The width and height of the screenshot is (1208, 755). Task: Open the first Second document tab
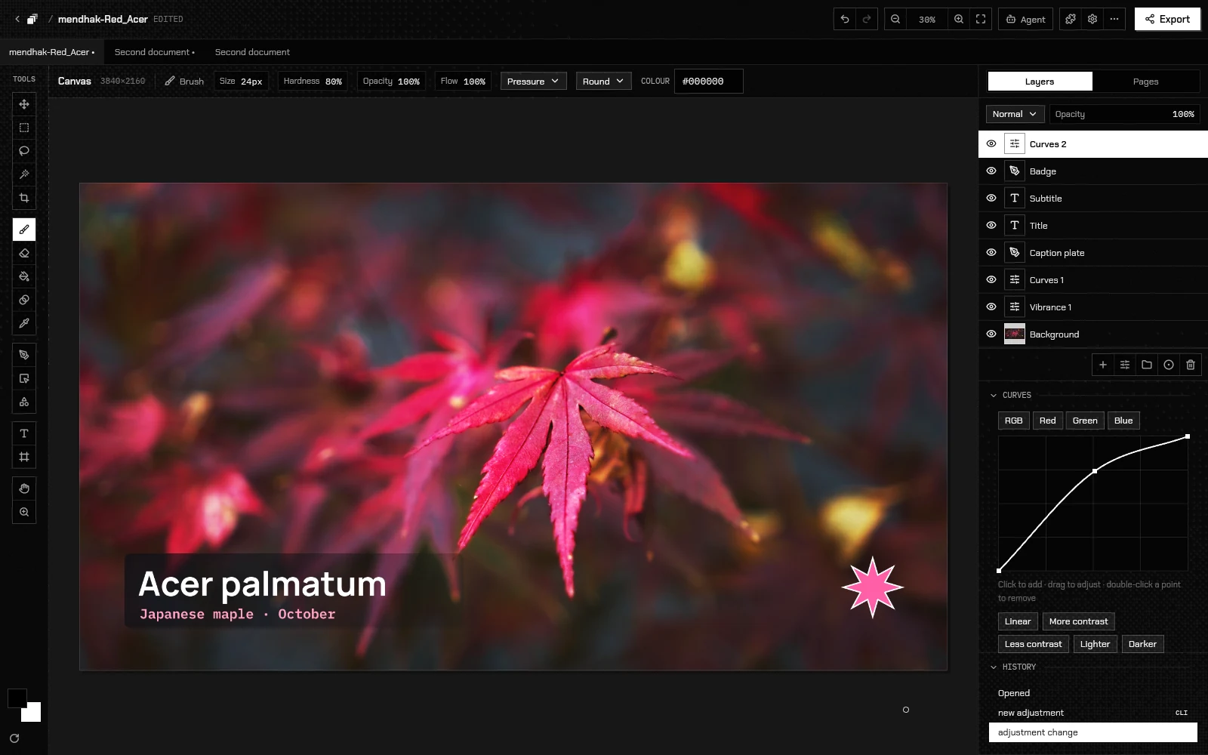coord(155,52)
